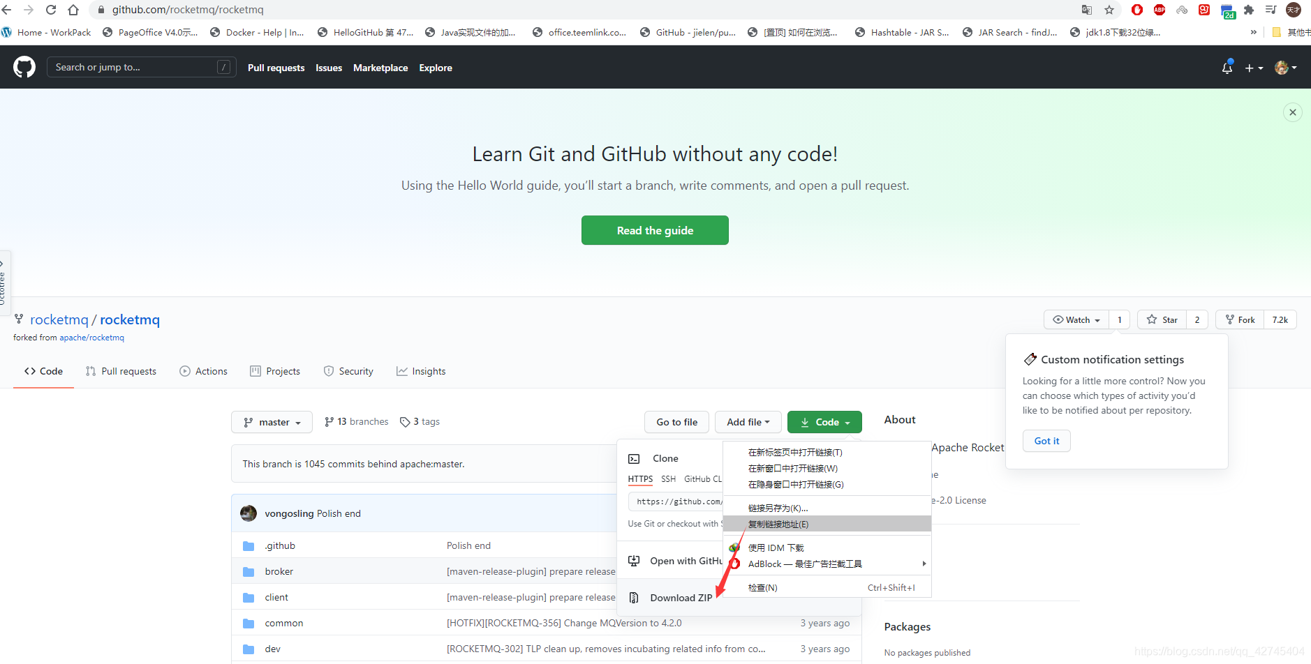The width and height of the screenshot is (1311, 664).
Task: Star the repository
Action: coord(1162,319)
